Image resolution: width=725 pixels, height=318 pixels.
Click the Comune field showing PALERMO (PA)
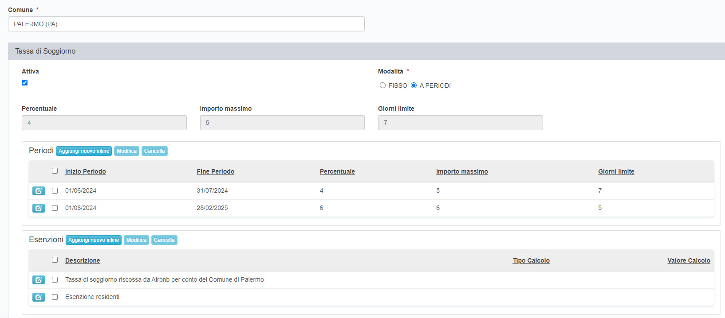tap(186, 24)
